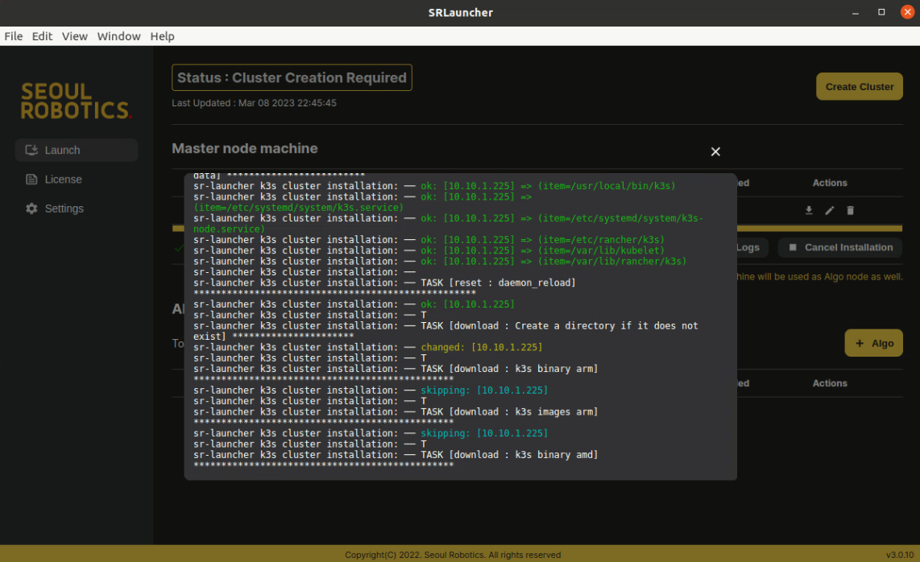Click TASK [download : k3s images arm] line
This screenshot has width=920, height=562.
[x=396, y=411]
